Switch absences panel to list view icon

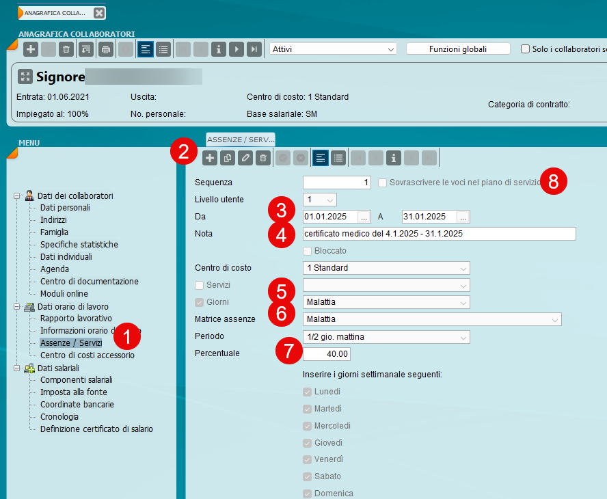pos(338,159)
